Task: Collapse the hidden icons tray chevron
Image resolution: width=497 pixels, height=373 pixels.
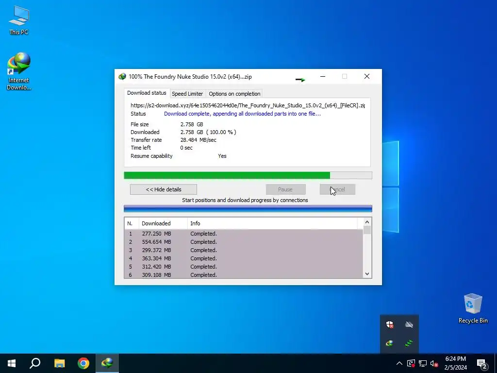Action: (x=399, y=363)
